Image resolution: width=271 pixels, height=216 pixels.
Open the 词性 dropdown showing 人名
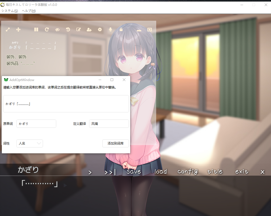click(x=29, y=143)
